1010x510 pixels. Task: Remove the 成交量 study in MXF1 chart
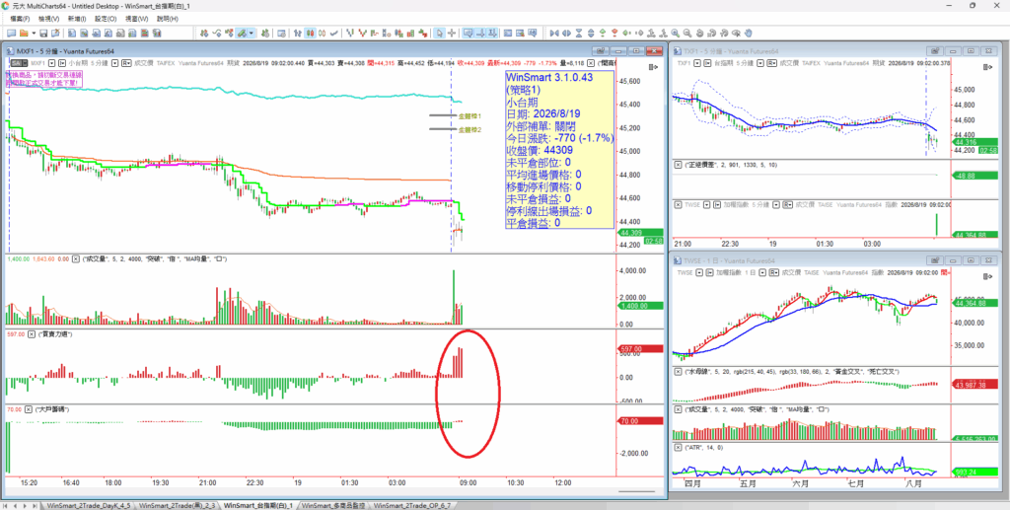pos(75,258)
